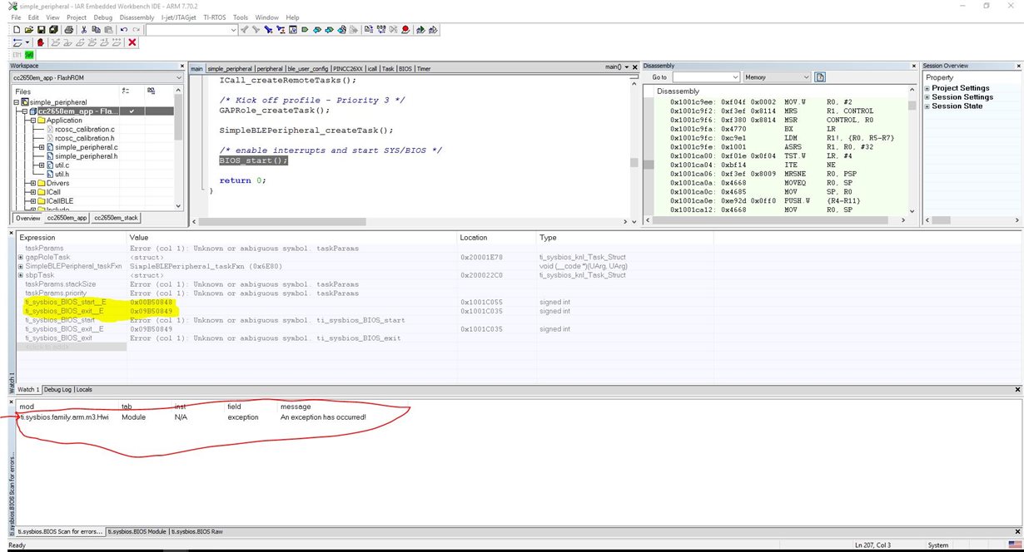The image size is (1024, 552).
Task: Open the Memory zone dropdown in Disassembly
Action: (x=777, y=77)
